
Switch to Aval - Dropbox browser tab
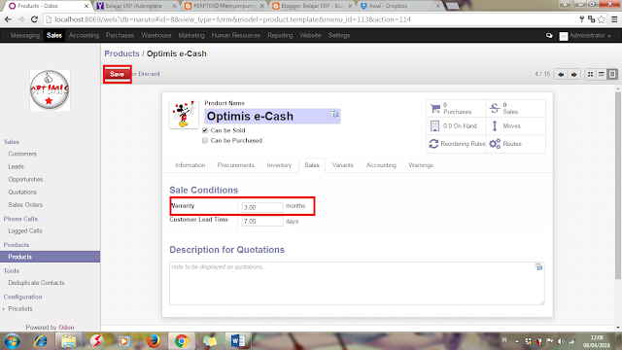399,6
